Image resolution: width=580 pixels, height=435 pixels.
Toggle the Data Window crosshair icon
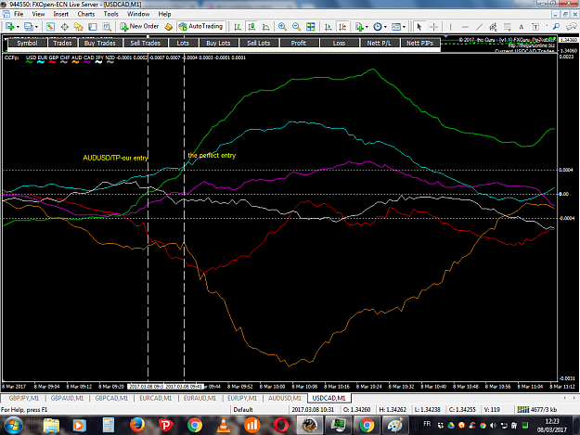point(64,27)
